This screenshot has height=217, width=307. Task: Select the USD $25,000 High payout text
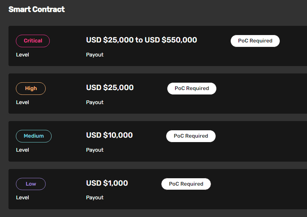point(110,87)
